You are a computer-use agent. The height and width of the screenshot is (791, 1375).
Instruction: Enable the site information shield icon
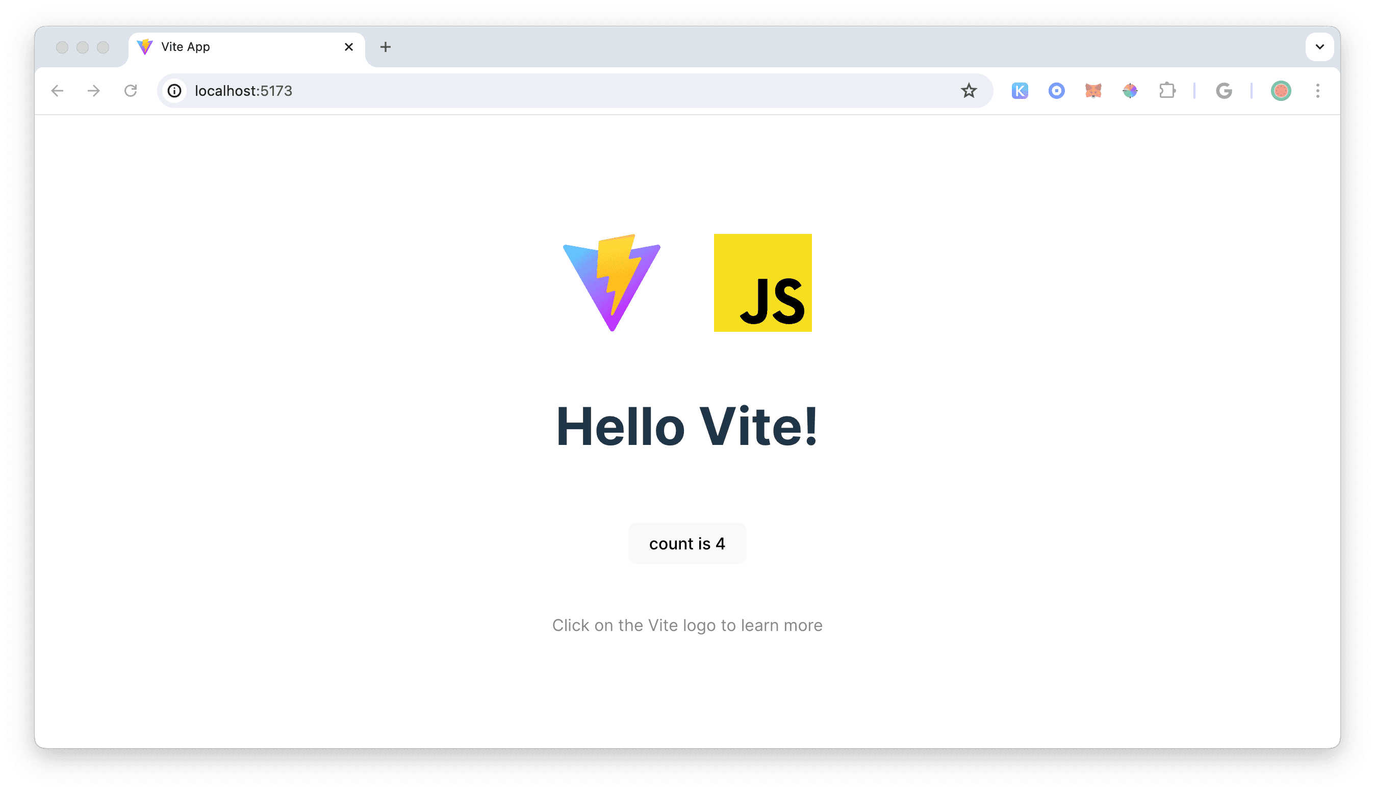[175, 90]
